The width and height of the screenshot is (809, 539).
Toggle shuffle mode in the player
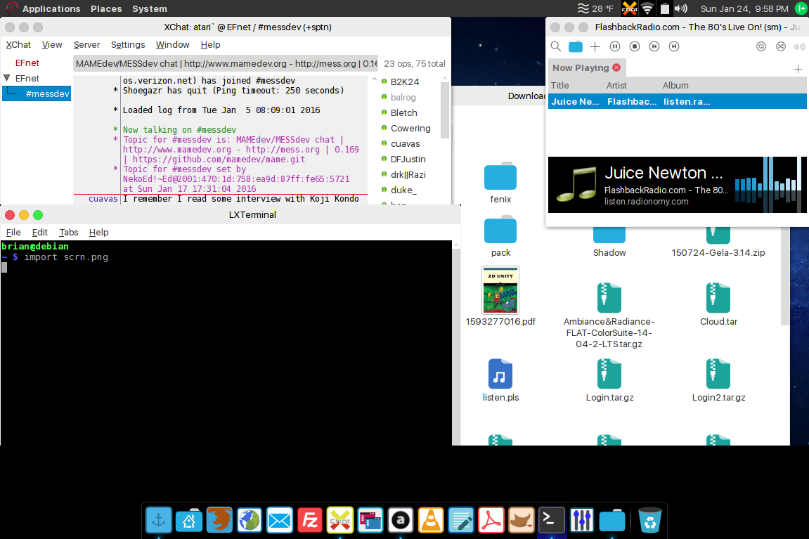[x=781, y=46]
